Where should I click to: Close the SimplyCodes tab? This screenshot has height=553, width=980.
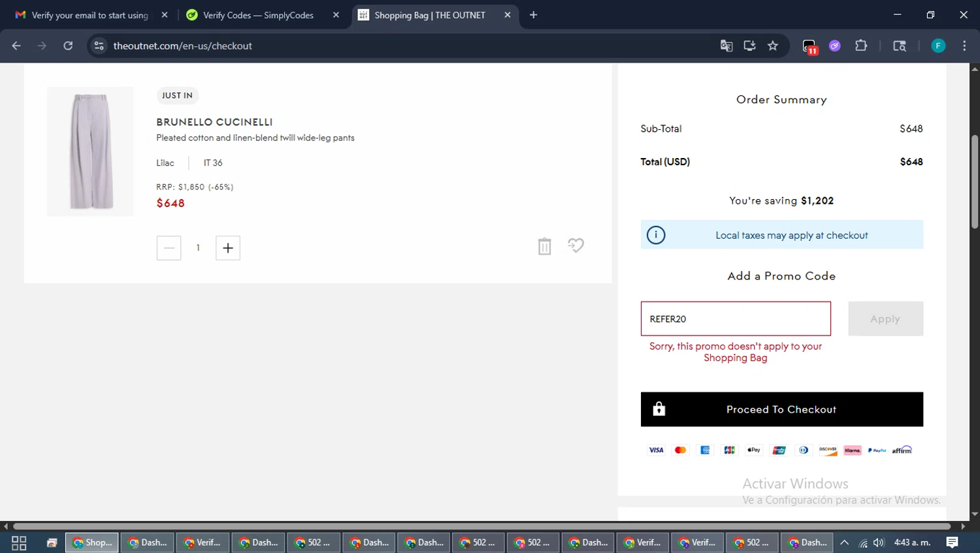coord(336,15)
